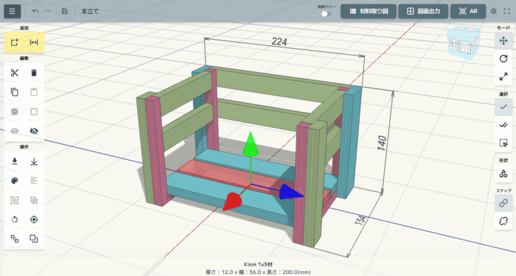Select the double-checkmark multi-select mode
This screenshot has width=516, height=276.
[503, 125]
